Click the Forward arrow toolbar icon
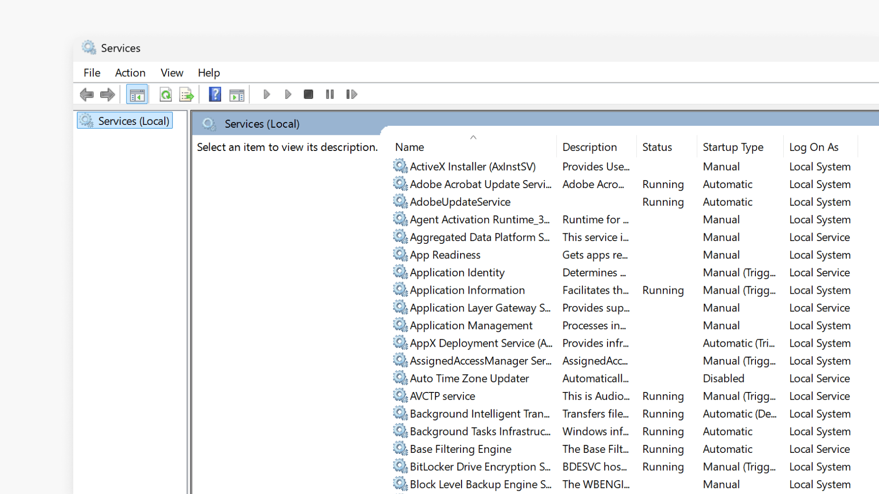 coord(108,95)
